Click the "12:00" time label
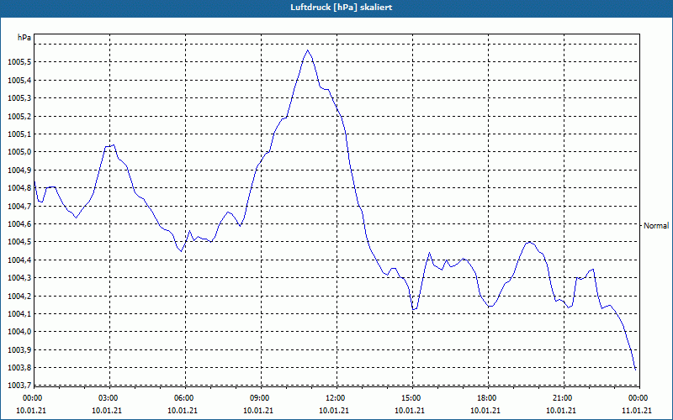673x420 pixels. coord(334,398)
